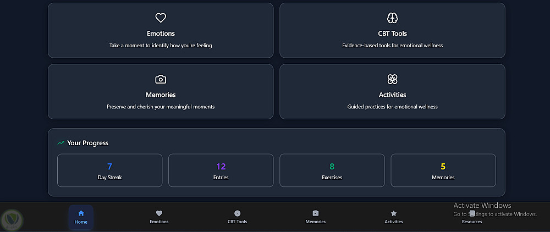Select the CBT Tools icon in the bottom navigation

click(x=238, y=213)
